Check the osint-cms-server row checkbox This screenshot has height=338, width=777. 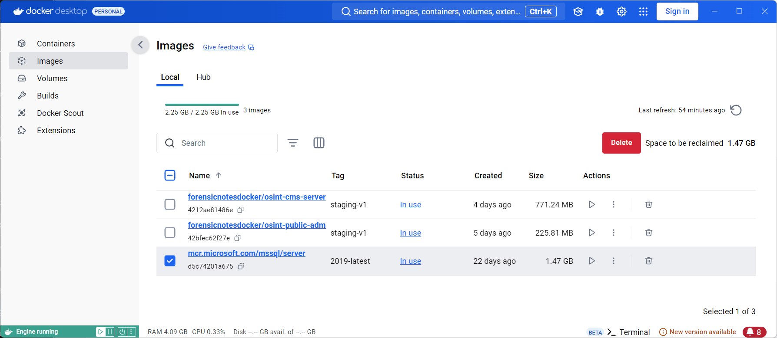(170, 204)
